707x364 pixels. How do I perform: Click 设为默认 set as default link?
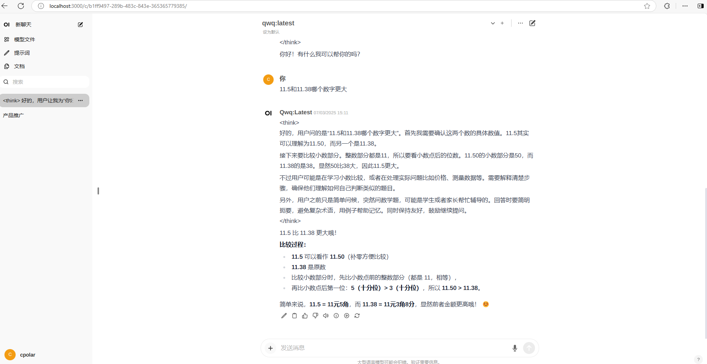[x=271, y=32]
